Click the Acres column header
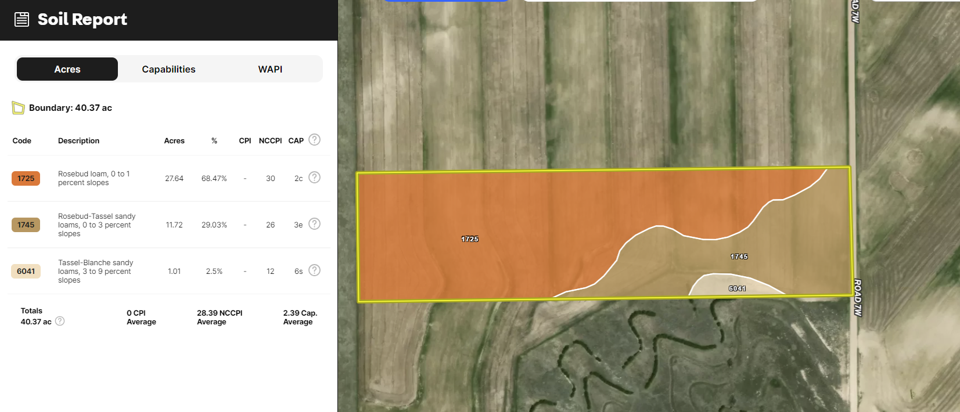Image resolution: width=960 pixels, height=412 pixels. tap(174, 141)
